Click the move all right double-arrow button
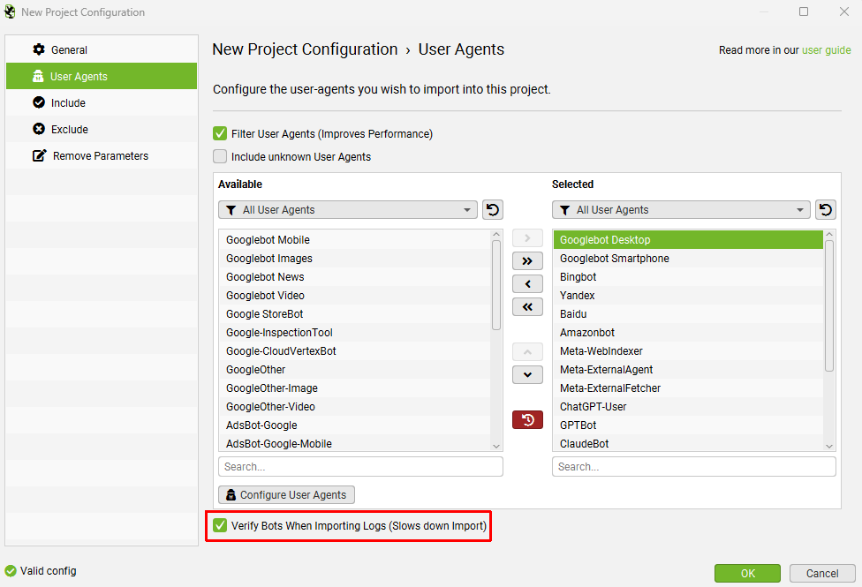 (x=527, y=261)
